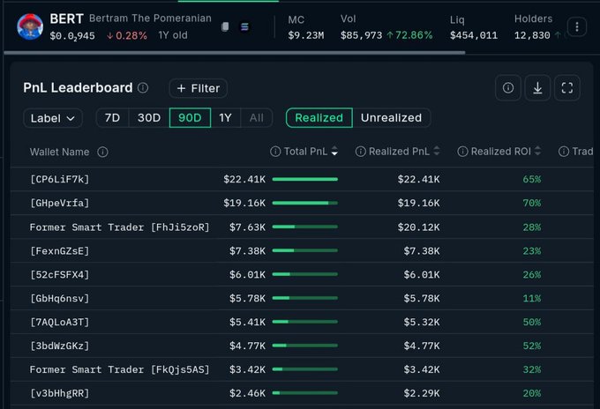The height and width of the screenshot is (409, 600).
Task: Click the $2.29K realized PnL value
Action: point(422,393)
